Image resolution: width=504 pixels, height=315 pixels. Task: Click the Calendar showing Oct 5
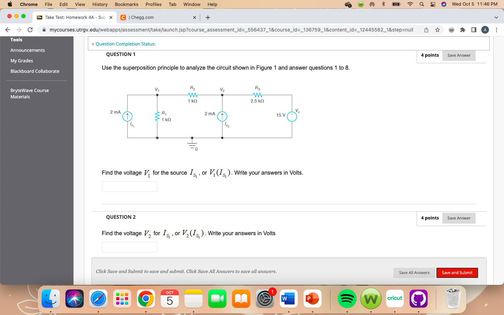(170, 298)
